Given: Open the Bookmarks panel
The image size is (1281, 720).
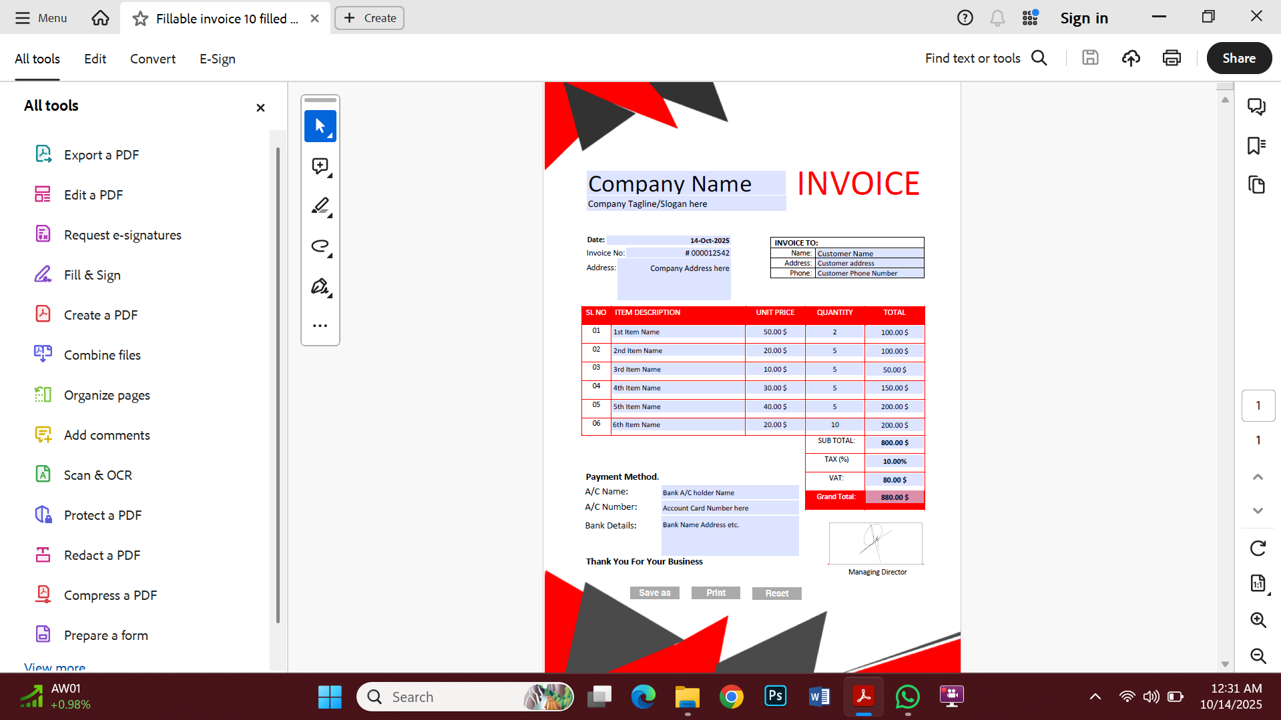Looking at the screenshot, I should pos(1257,145).
